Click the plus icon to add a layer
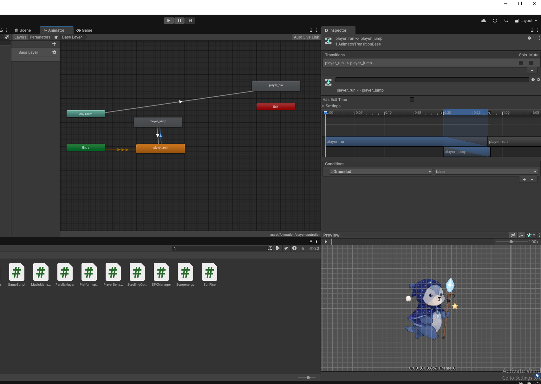Screen dimensions: 541x384 point(54,44)
